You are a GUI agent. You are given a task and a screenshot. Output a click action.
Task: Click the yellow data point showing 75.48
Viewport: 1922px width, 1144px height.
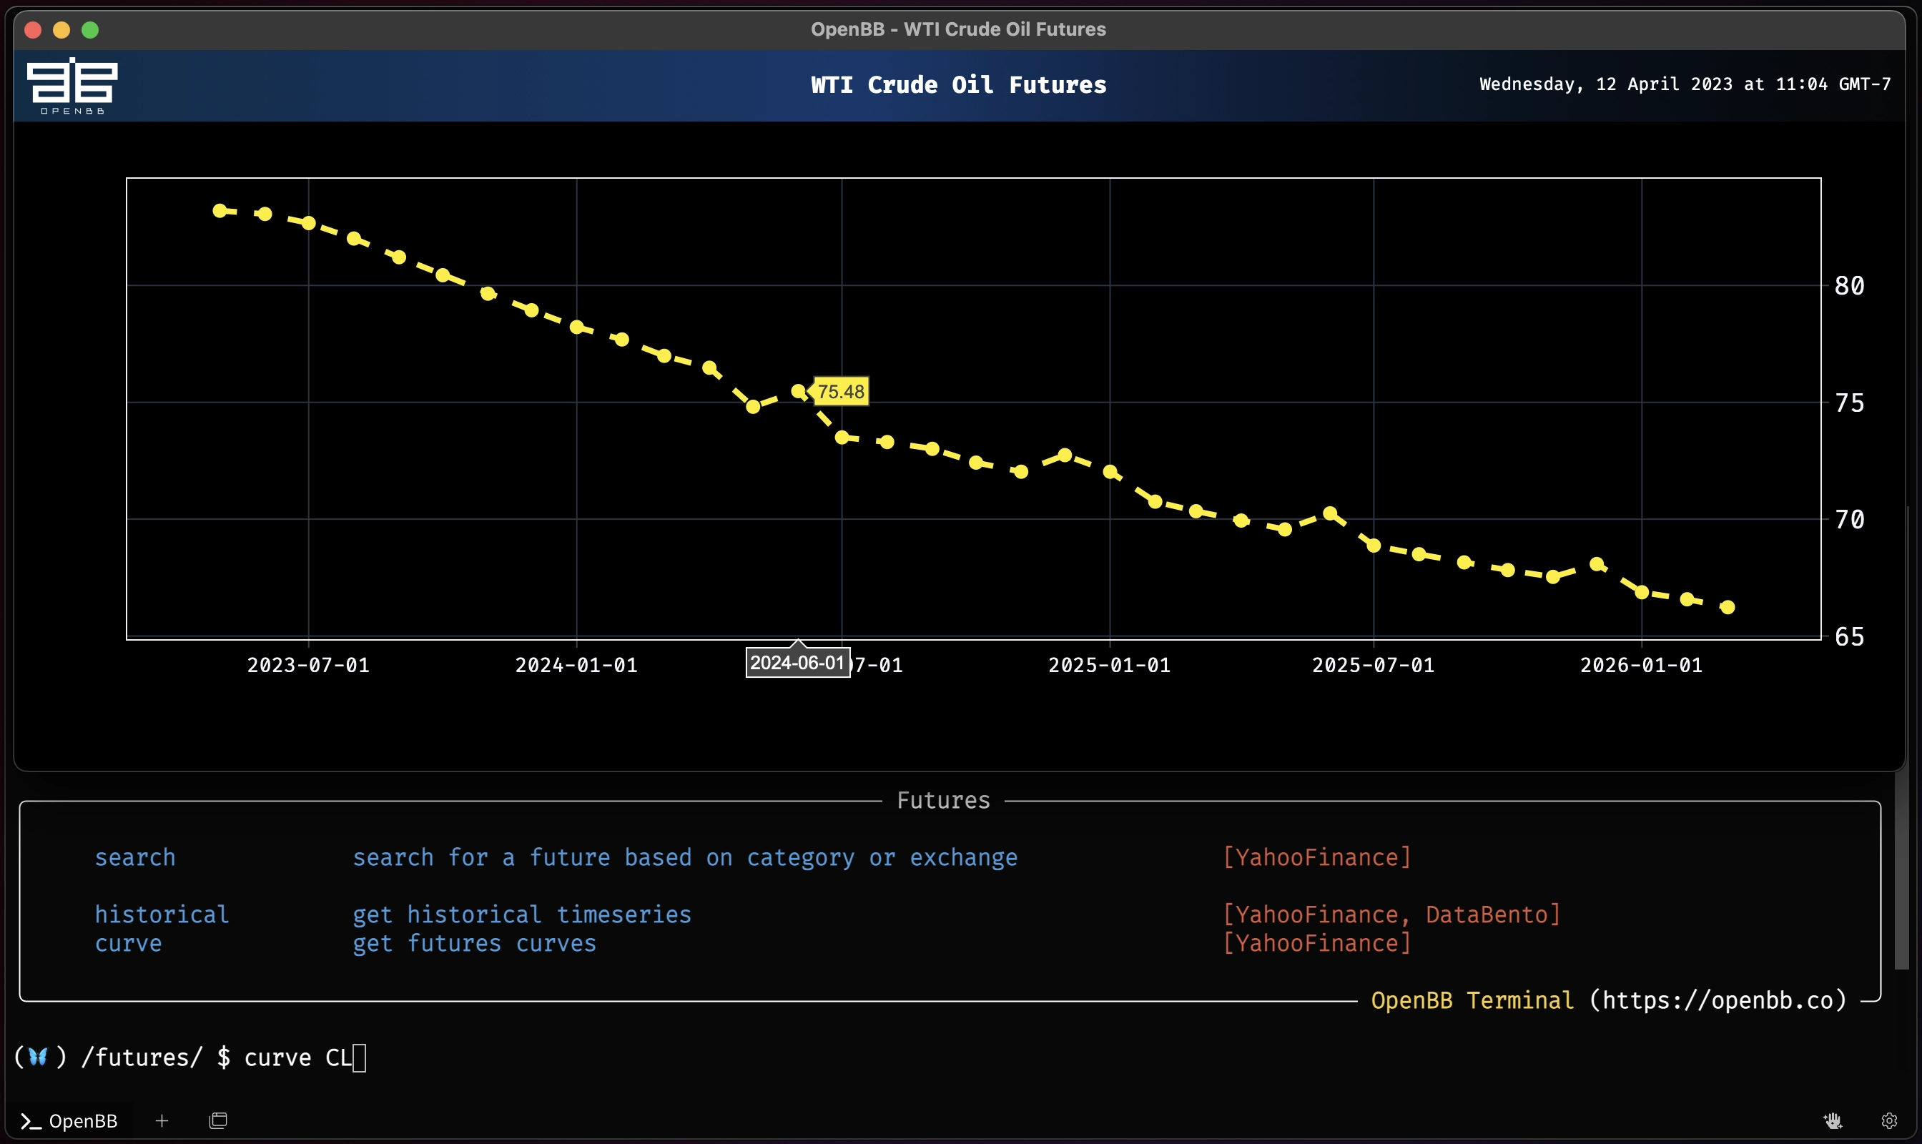point(799,392)
